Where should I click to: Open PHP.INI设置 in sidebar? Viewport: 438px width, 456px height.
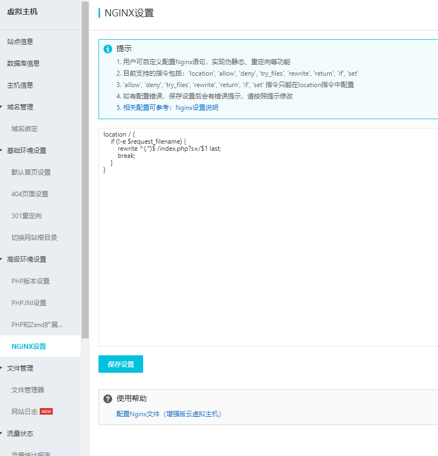click(x=29, y=303)
